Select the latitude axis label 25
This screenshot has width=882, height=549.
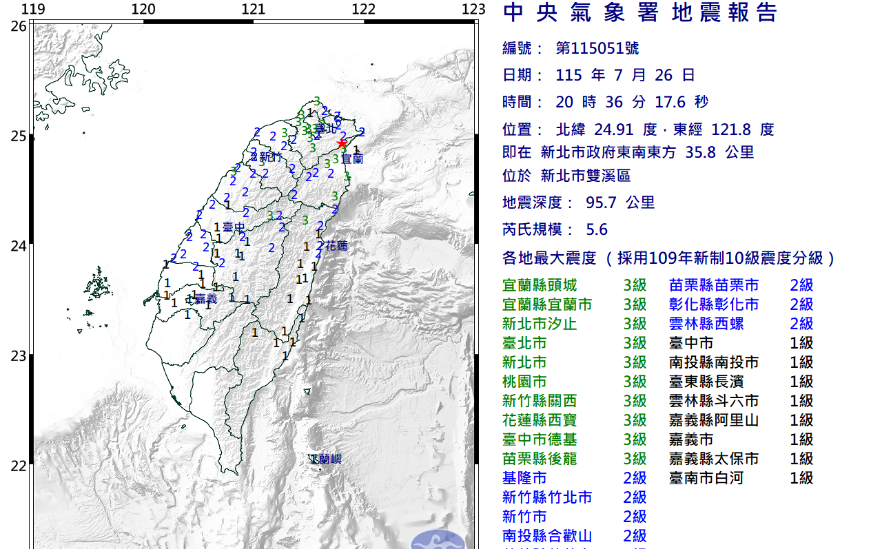[x=19, y=136]
